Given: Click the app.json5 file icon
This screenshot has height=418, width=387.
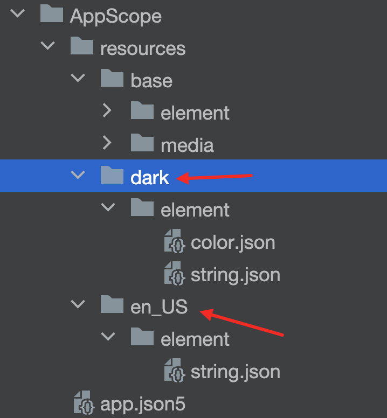Looking at the screenshot, I should point(84,403).
